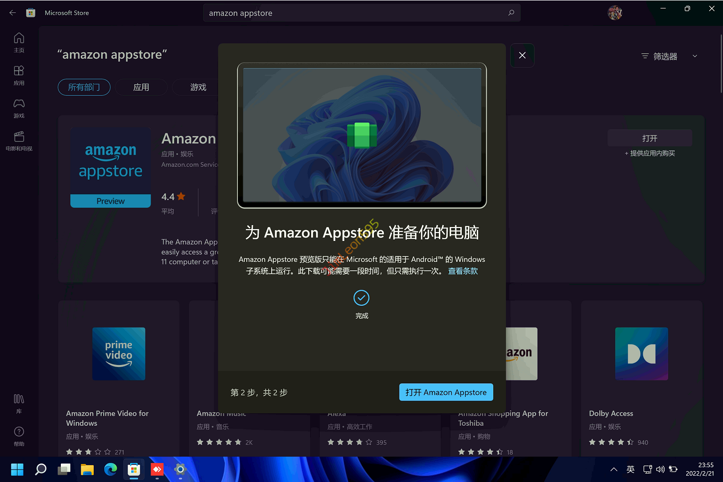The width and height of the screenshot is (723, 482).
Task: Click the amazon appstore search field
Action: tap(354, 13)
